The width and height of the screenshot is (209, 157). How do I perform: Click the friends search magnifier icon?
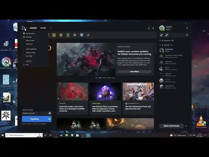(187, 35)
